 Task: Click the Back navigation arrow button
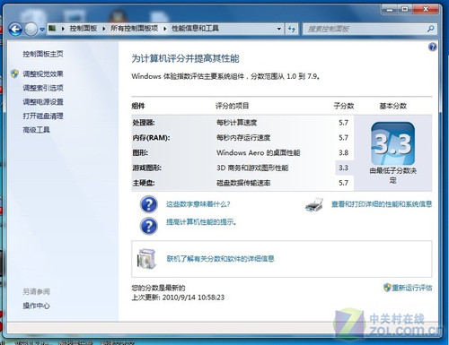click(x=15, y=30)
